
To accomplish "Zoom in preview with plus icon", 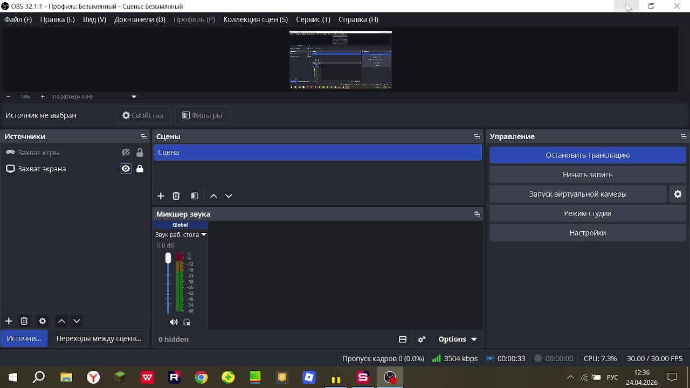I will pos(43,96).
